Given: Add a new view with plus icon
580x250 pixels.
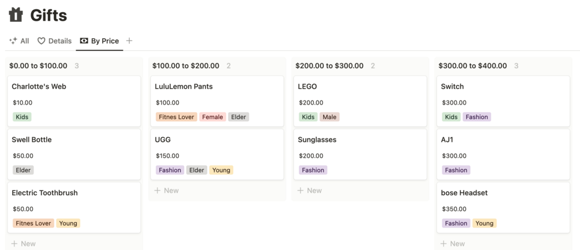Looking at the screenshot, I should (129, 41).
